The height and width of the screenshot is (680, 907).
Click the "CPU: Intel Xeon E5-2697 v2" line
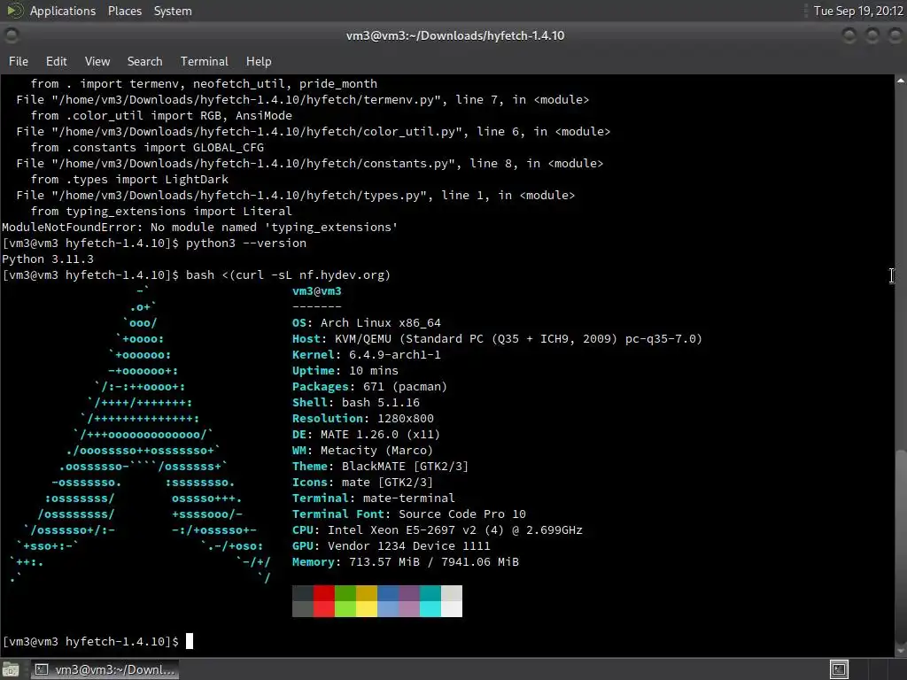438,529
